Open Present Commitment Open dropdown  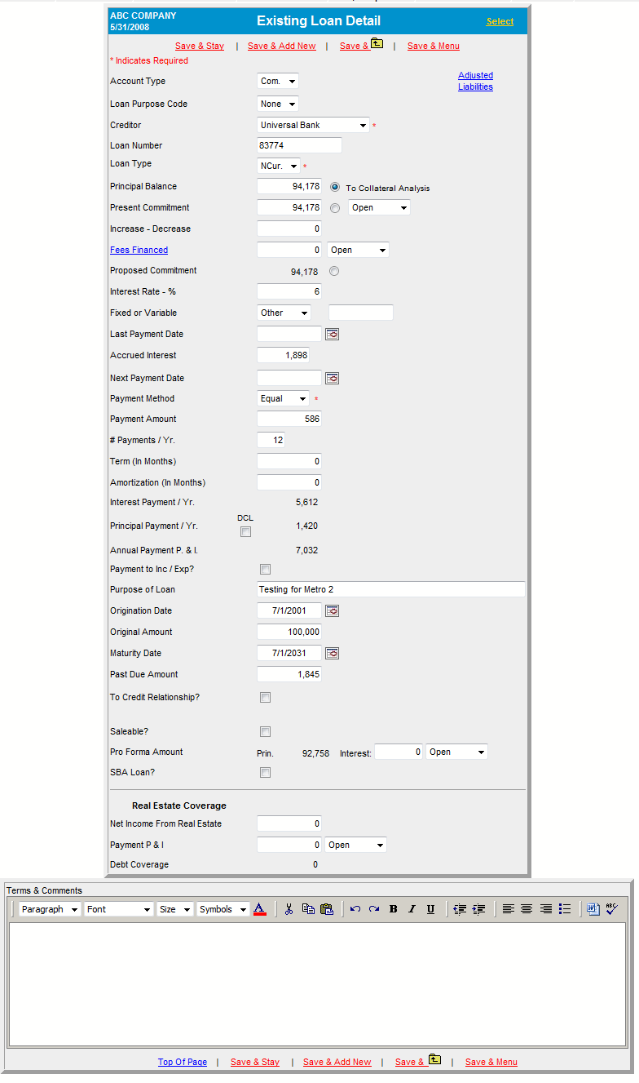[380, 207]
